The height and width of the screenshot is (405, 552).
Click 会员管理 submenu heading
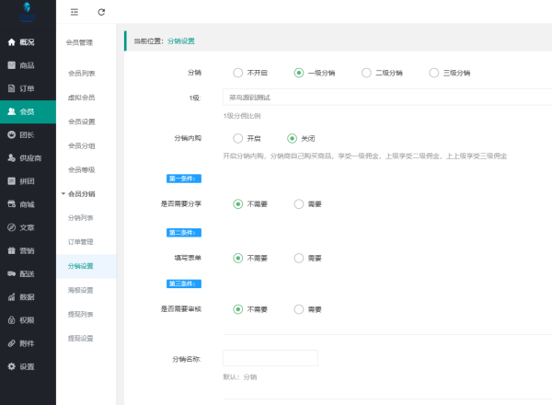pos(79,42)
